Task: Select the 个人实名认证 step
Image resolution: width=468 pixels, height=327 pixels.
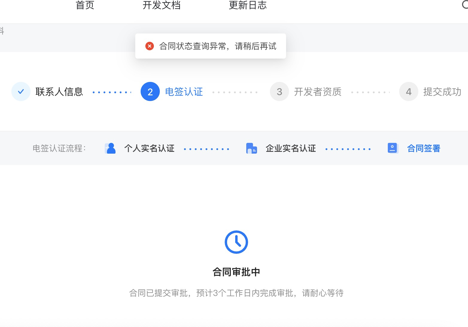Action: (149, 148)
